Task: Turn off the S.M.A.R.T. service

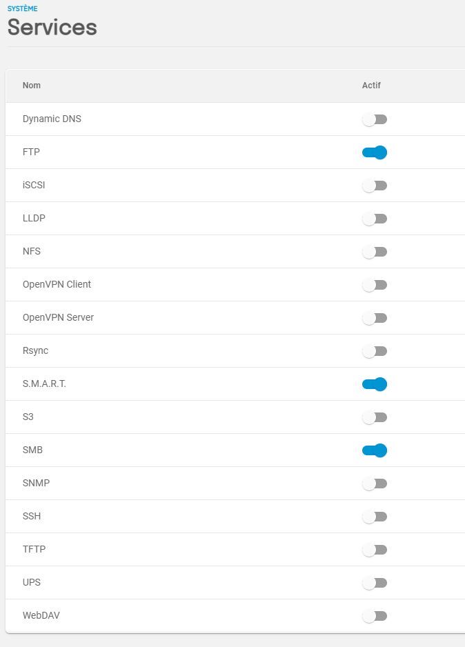Action: 375,384
